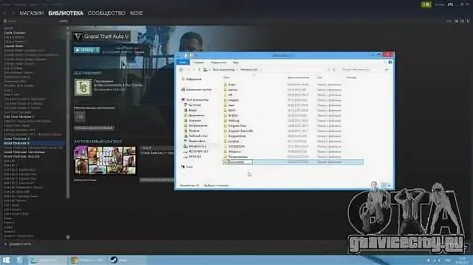Switch to БИБЛИОТЕКА in Steam navigation
This screenshot has height=265, width=473.
click(66, 13)
